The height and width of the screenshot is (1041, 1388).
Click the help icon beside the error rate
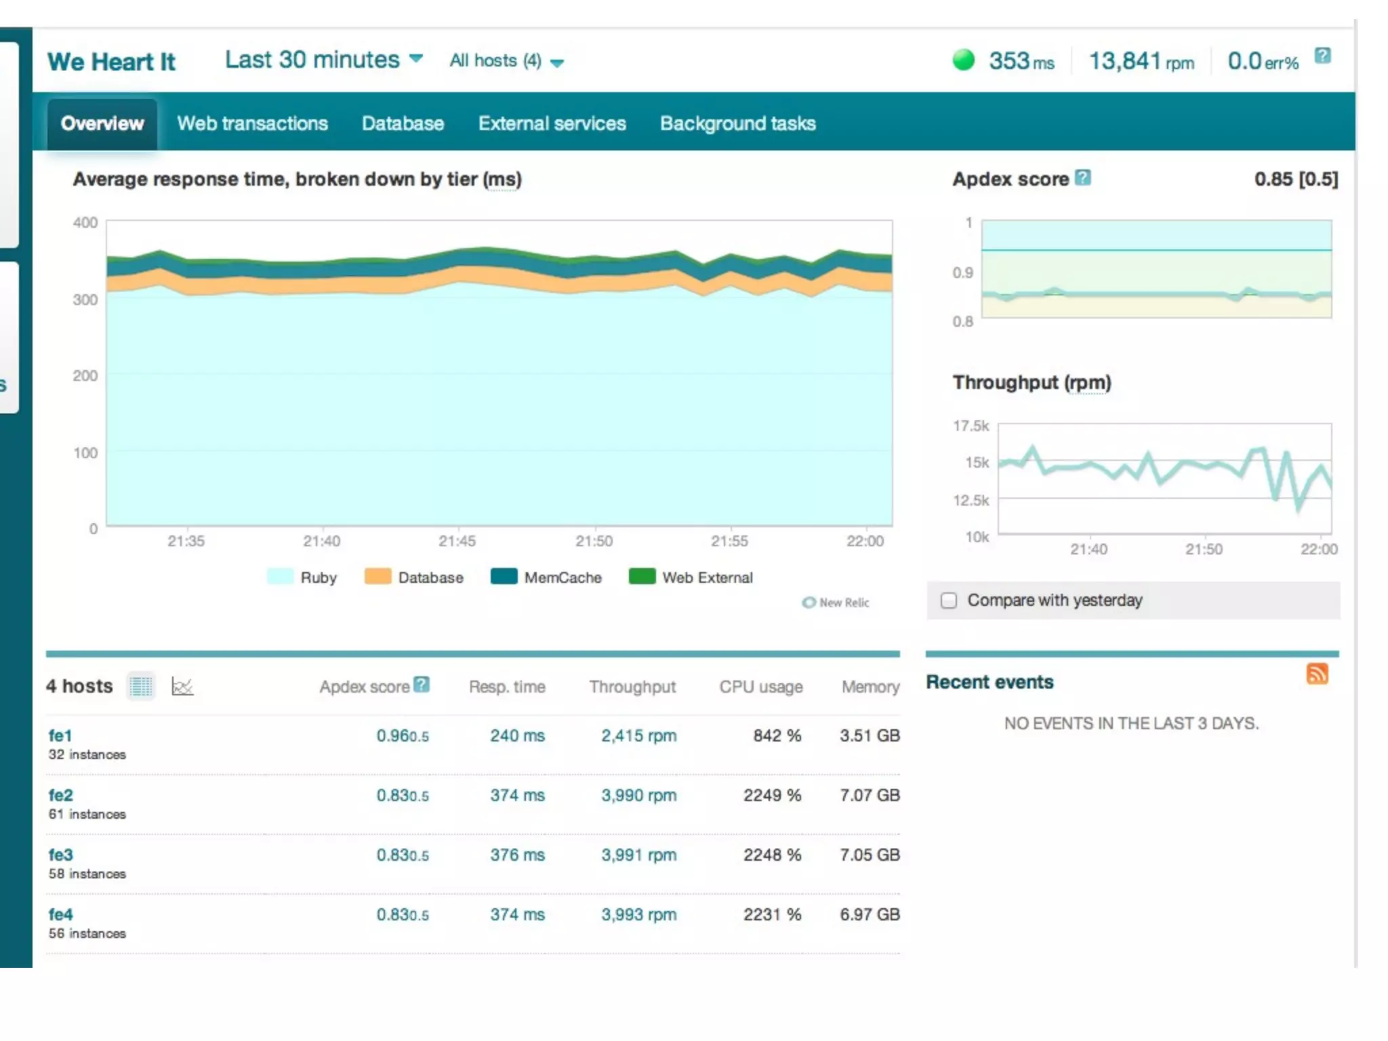[x=1322, y=56]
